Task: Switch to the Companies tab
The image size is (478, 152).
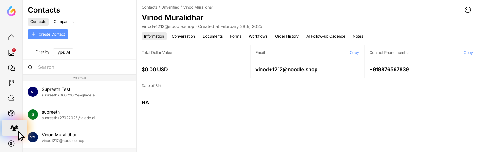Action: click(64, 22)
